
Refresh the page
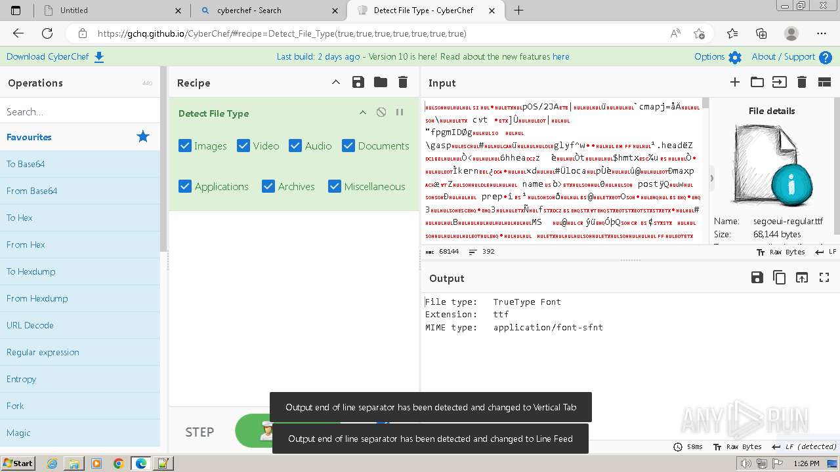tap(47, 33)
